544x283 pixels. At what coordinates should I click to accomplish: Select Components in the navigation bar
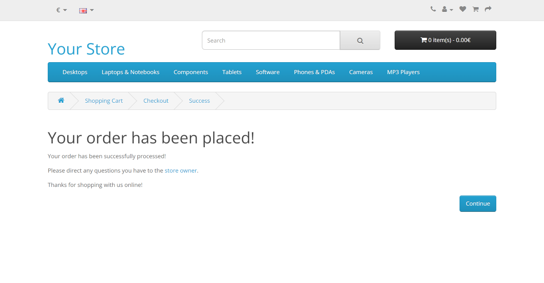coord(190,72)
